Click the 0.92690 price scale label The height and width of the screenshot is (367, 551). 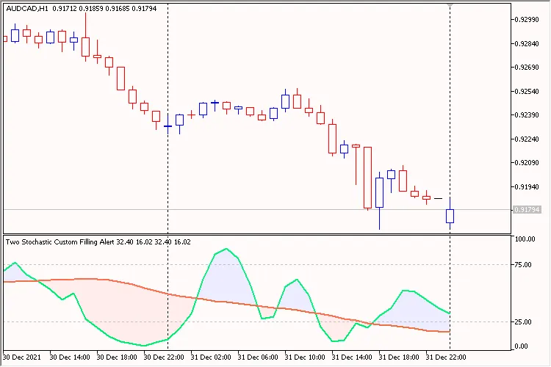(527, 68)
